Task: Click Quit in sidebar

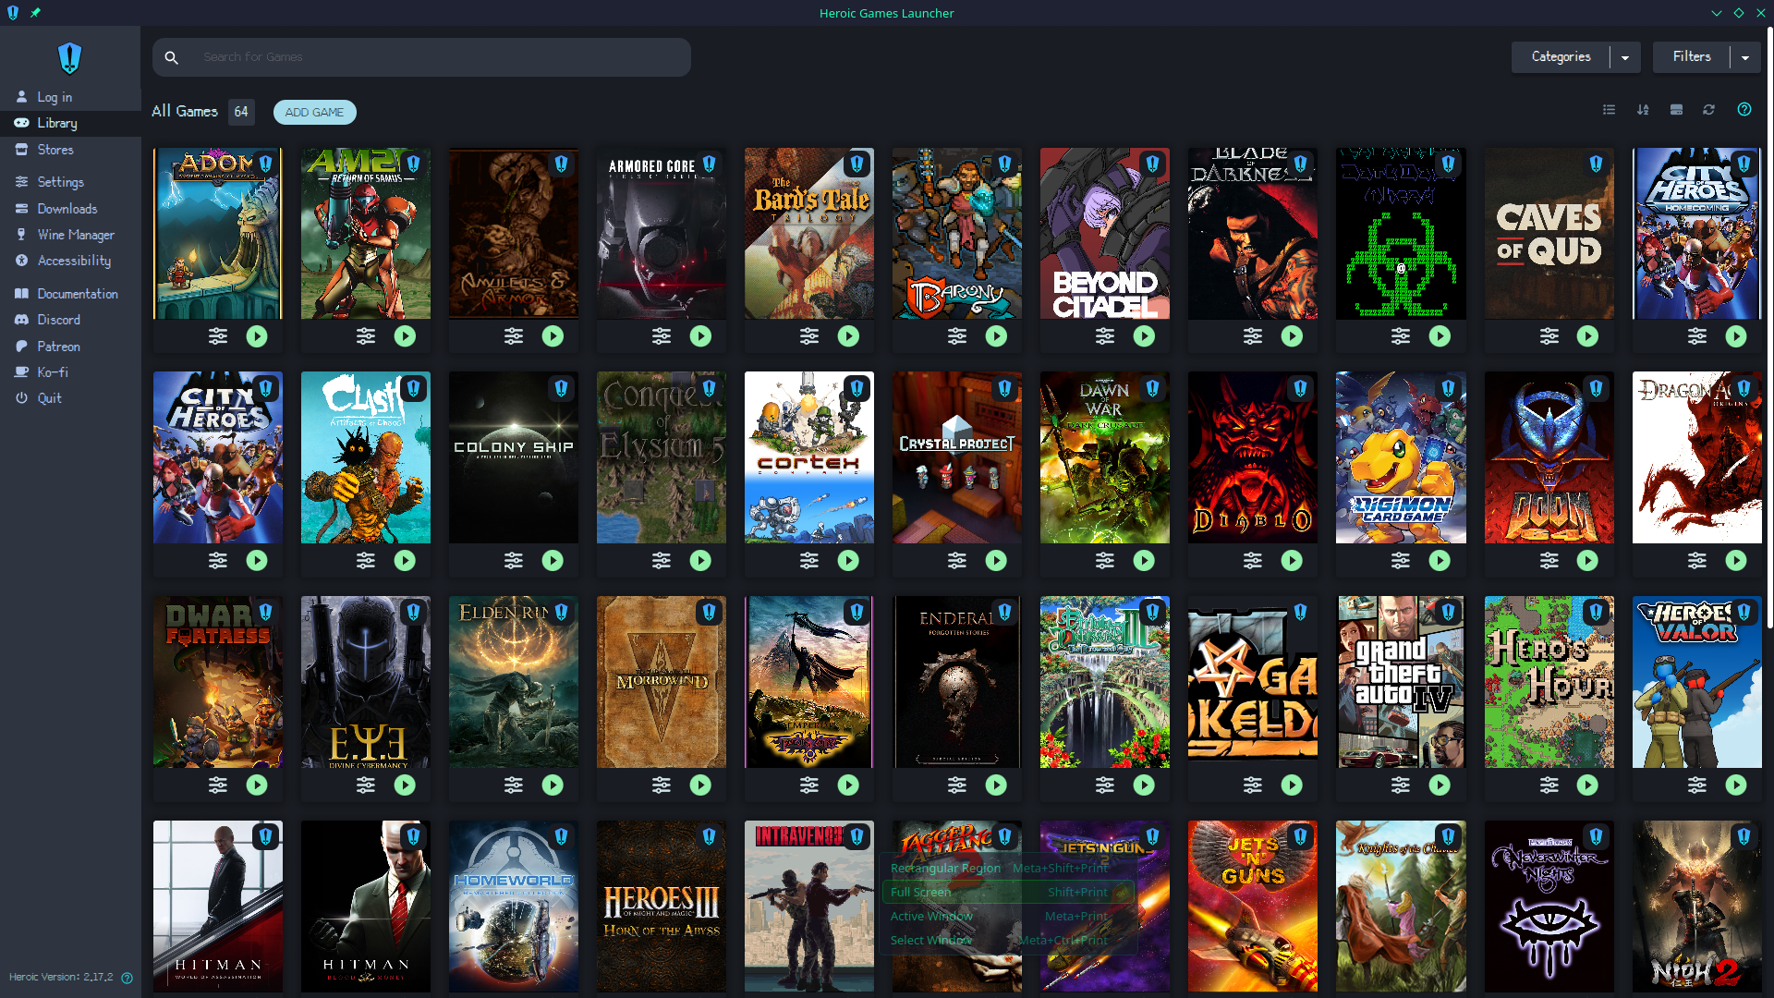Action: coord(70,398)
